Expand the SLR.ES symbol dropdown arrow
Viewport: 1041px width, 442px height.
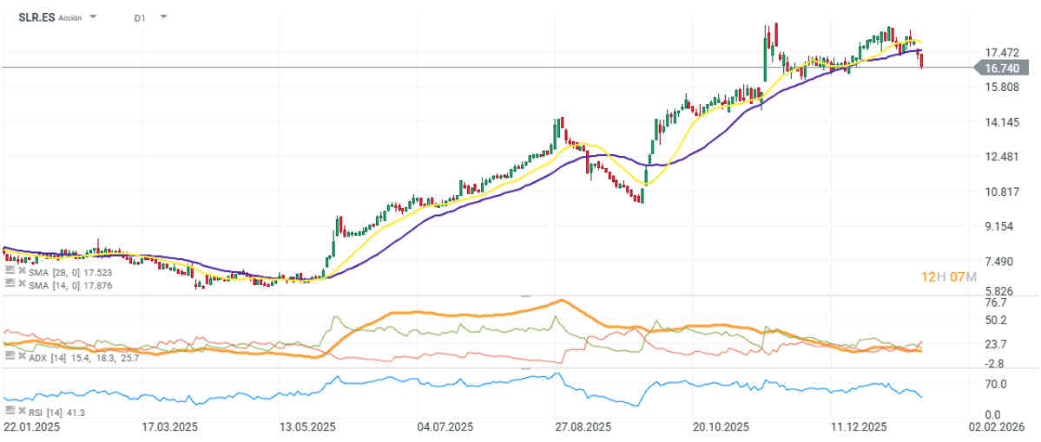(94, 17)
